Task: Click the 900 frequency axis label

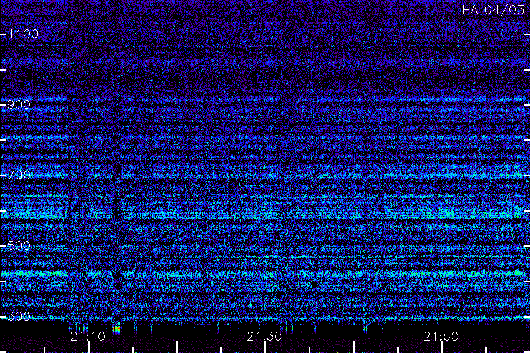Action: pyautogui.click(x=19, y=105)
